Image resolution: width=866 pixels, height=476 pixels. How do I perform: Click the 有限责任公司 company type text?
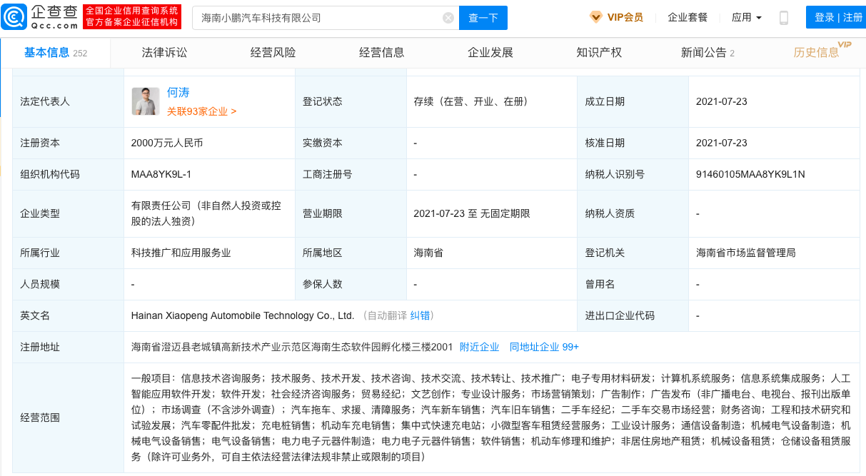(206, 213)
